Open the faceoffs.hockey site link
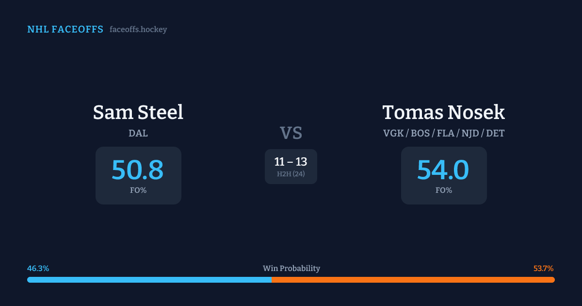This screenshot has width=582, height=306. (x=138, y=30)
